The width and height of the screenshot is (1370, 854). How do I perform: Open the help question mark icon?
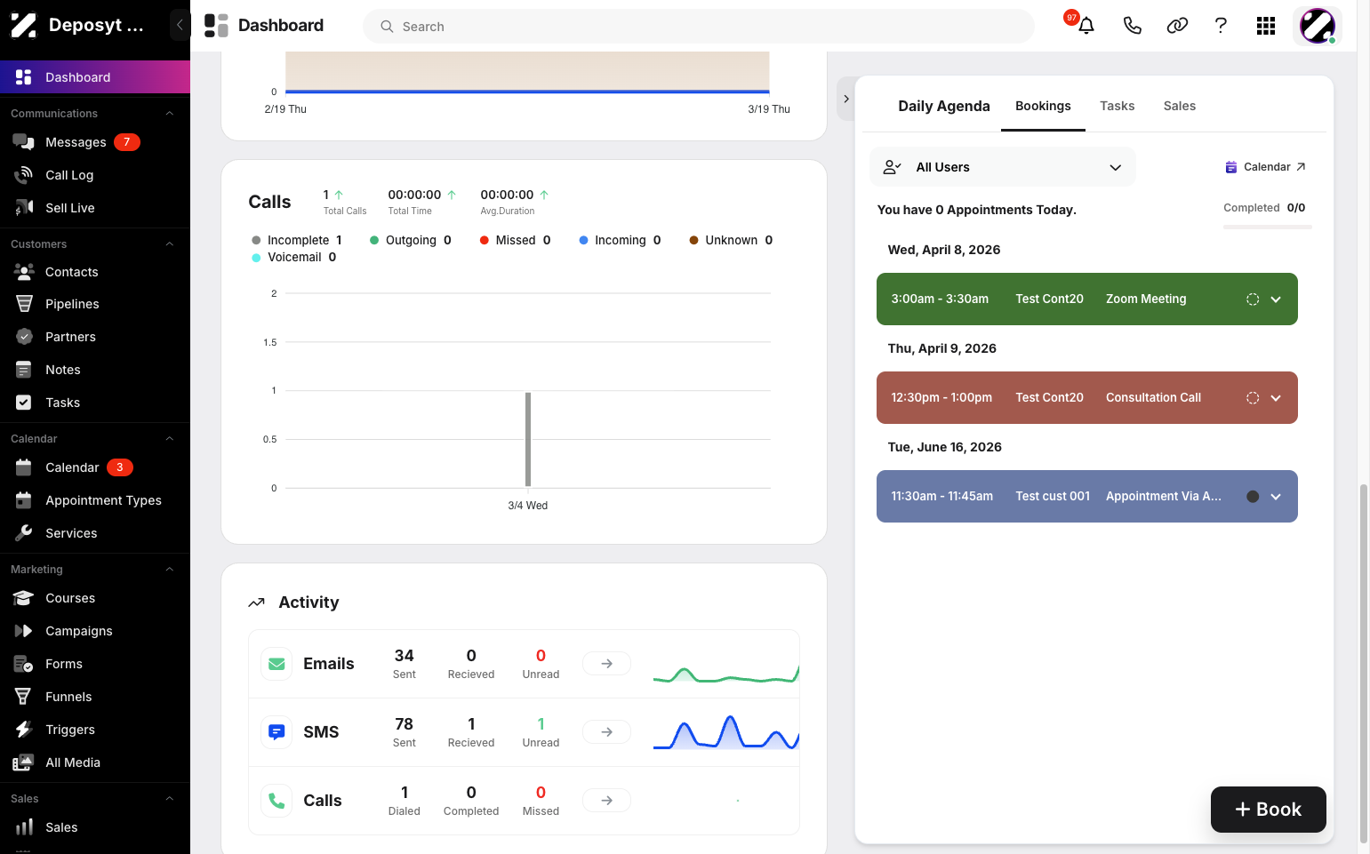coord(1221,26)
